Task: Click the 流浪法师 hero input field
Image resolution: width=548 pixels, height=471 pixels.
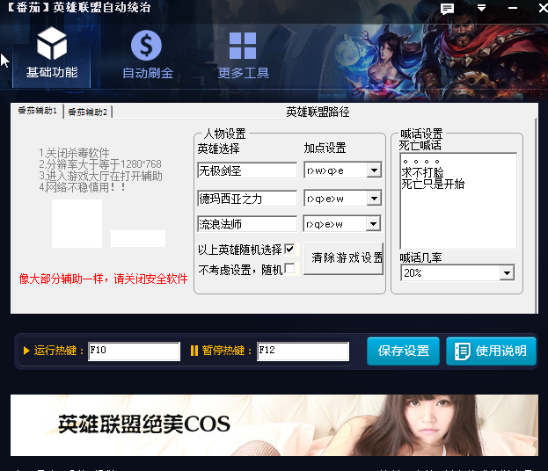Action: (x=247, y=224)
